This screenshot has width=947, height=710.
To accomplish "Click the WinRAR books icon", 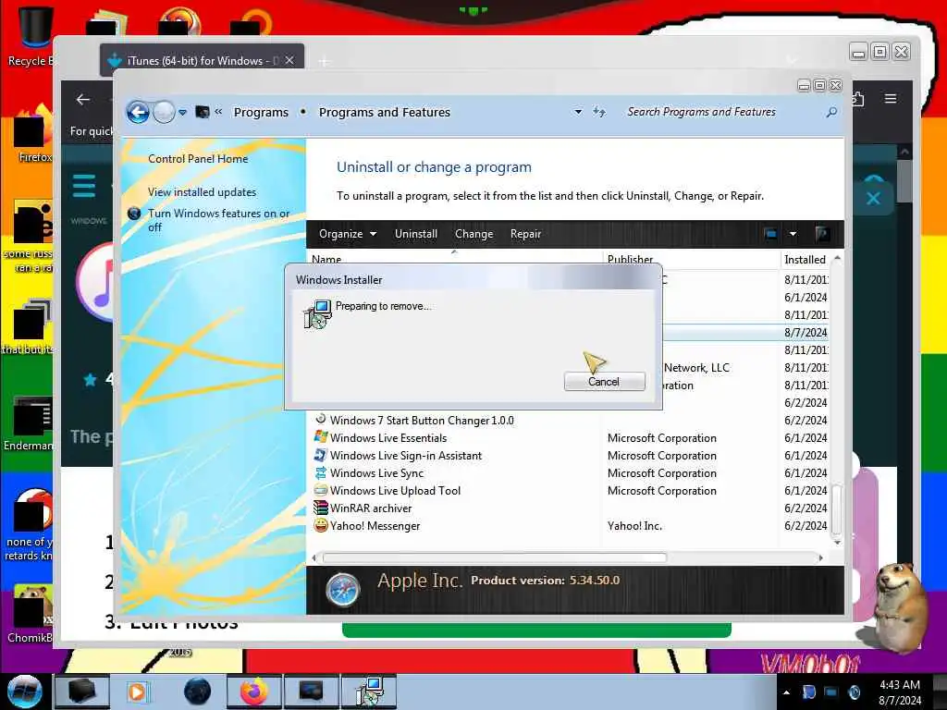I will [x=321, y=508].
